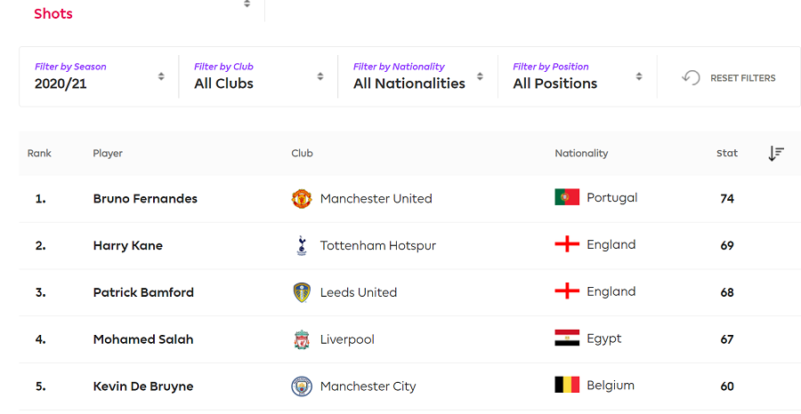Click the Portugal flag icon
Image resolution: width=801 pixels, height=414 pixels.
567,197
